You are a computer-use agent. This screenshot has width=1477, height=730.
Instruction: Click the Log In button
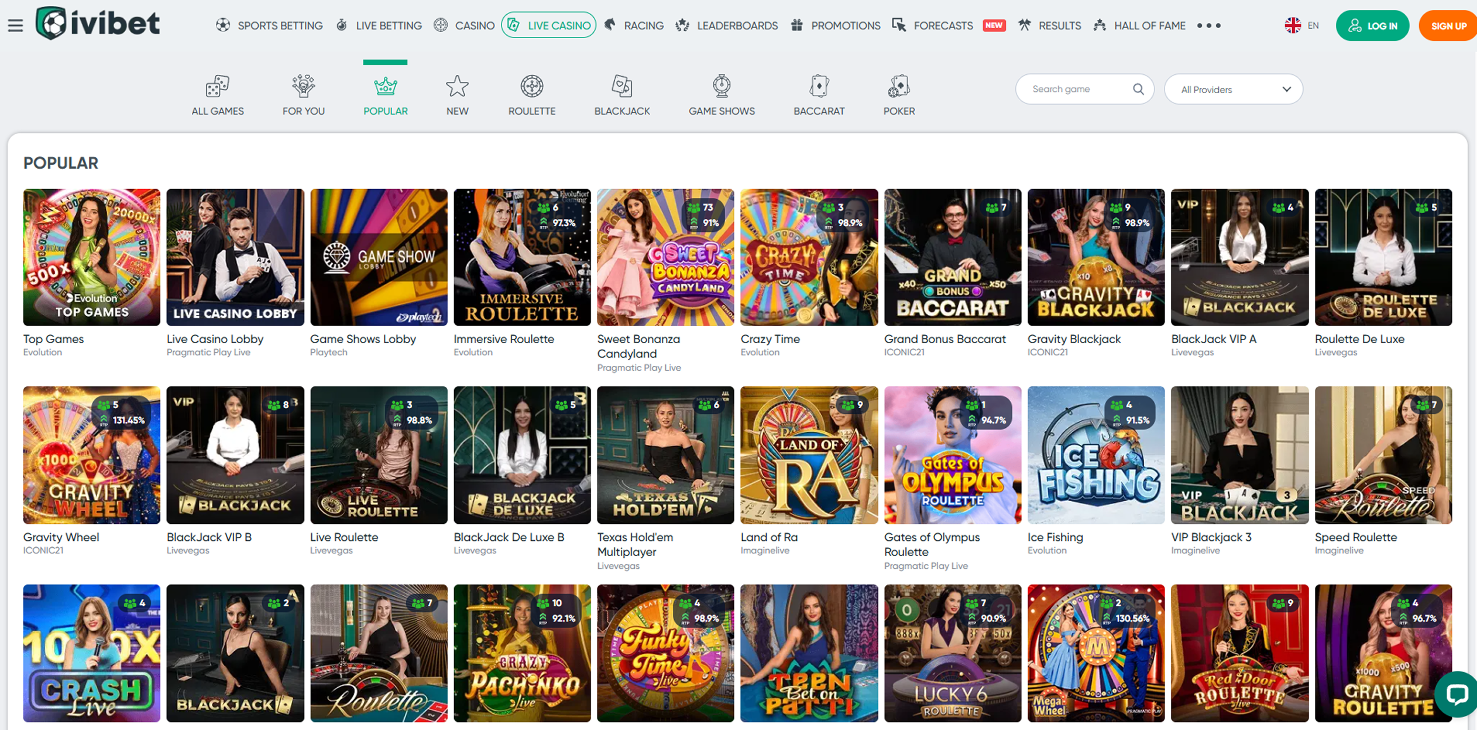[x=1372, y=26]
